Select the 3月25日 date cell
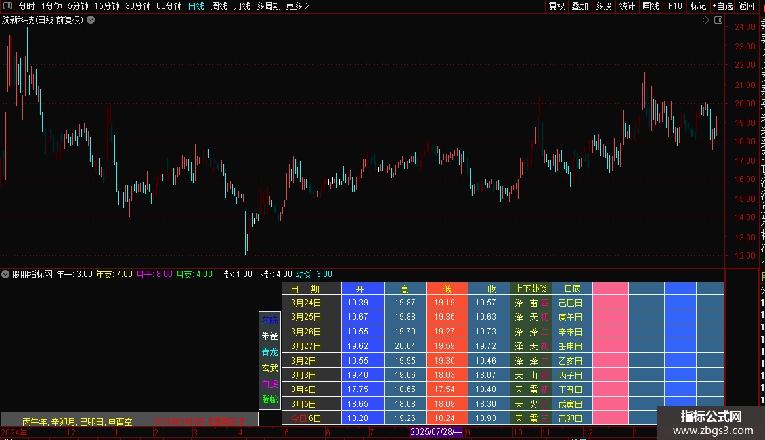This screenshot has height=440, width=765. click(x=312, y=317)
